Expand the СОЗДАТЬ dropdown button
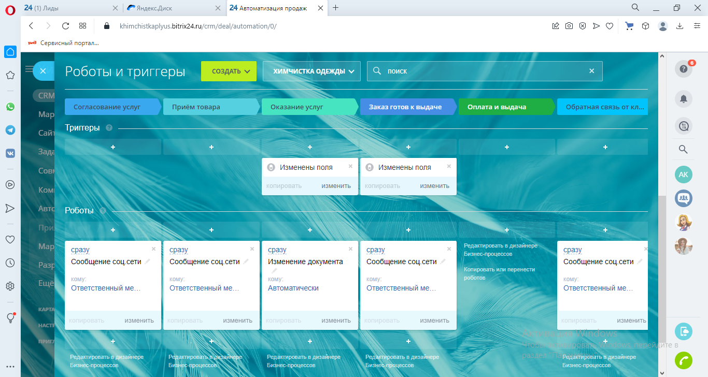708x377 pixels. (x=229, y=71)
